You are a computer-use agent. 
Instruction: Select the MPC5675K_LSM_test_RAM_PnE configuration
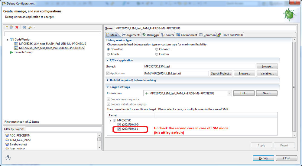pyautogui.click(x=51, y=48)
